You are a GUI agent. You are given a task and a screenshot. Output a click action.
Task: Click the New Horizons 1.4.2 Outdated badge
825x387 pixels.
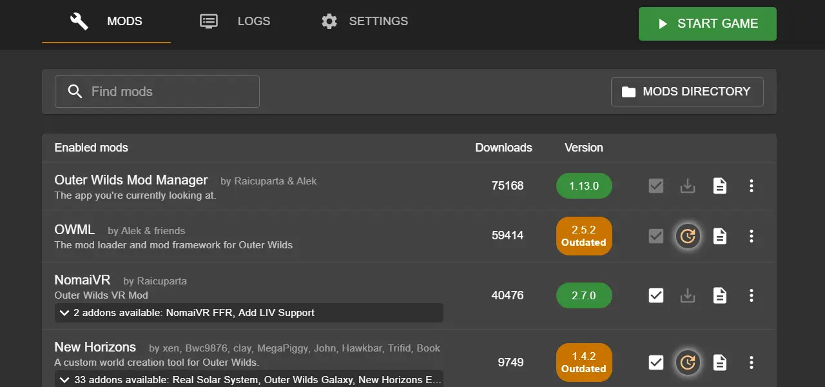(x=584, y=362)
